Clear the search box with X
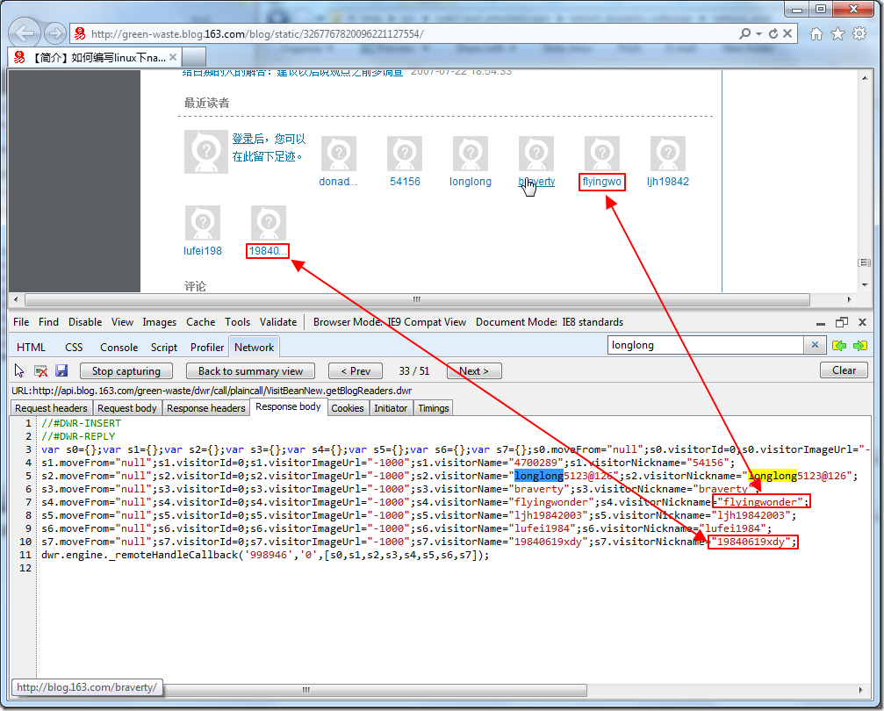This screenshot has width=884, height=711. click(815, 345)
